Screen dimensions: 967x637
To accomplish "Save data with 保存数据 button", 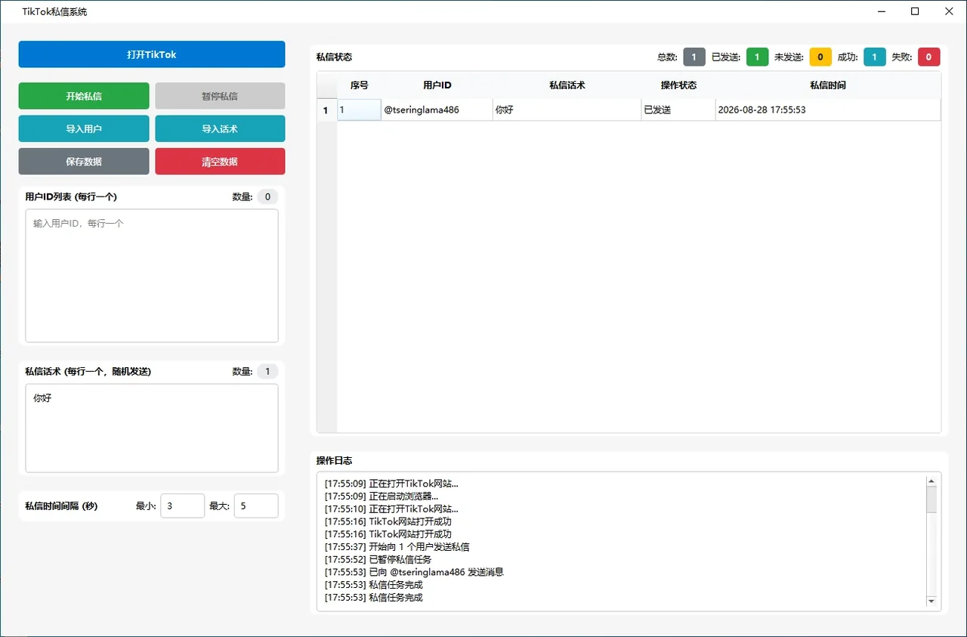I will [84, 161].
